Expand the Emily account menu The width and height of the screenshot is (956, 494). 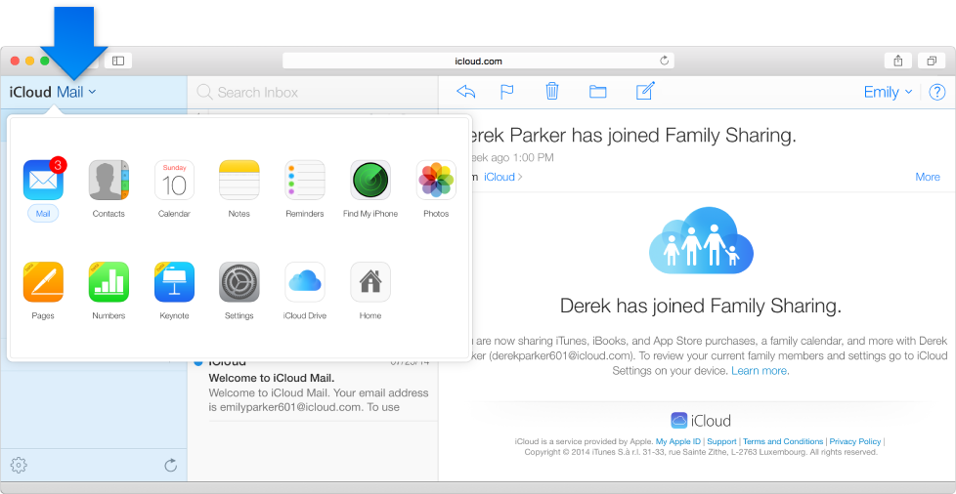(x=888, y=92)
